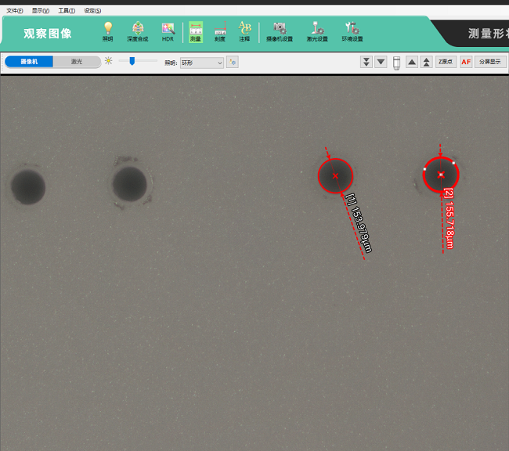This screenshot has height=451, width=509.
Task: Open 激光设置 laser settings
Action: (317, 32)
